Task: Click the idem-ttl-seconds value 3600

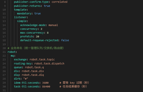Action: [x=45, y=83]
